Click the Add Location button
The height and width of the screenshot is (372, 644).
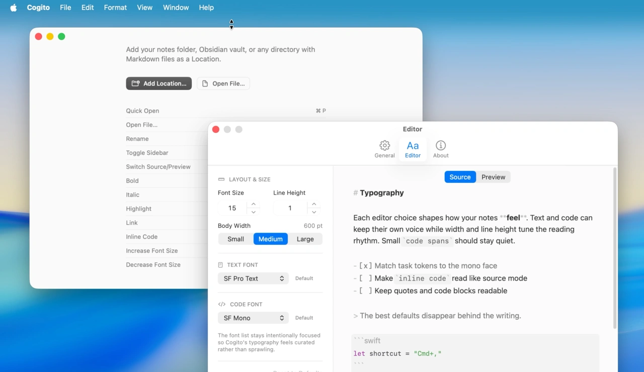coord(158,83)
